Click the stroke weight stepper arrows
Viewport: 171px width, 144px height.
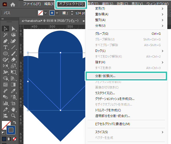[72, 13]
